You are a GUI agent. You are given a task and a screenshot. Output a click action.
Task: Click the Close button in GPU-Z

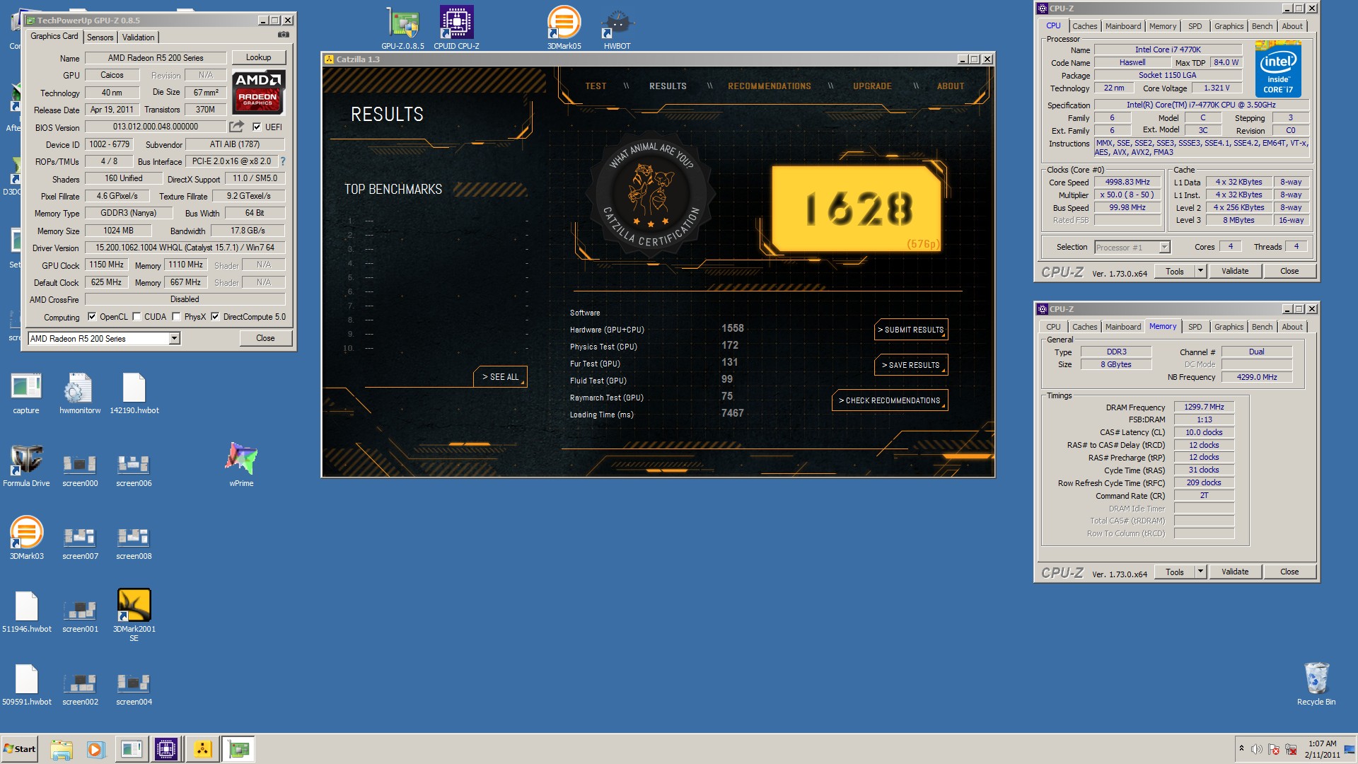coord(265,338)
